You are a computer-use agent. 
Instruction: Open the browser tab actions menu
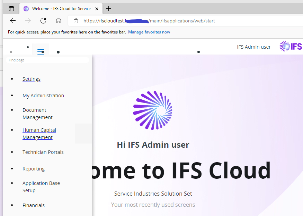point(11,9)
